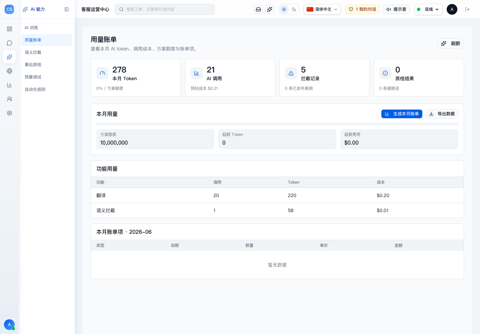Open AI 训练 menu item

point(47,28)
